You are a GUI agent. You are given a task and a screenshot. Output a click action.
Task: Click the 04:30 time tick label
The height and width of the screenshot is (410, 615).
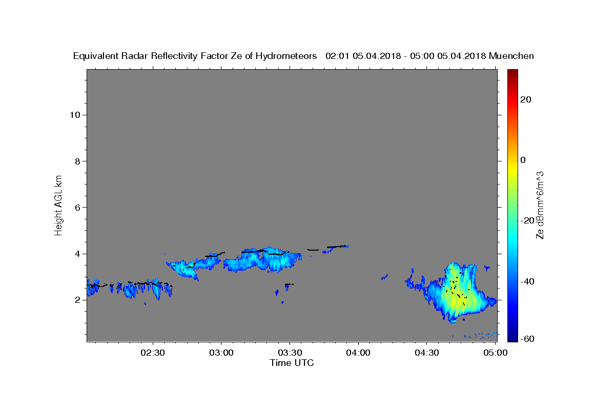(x=426, y=353)
